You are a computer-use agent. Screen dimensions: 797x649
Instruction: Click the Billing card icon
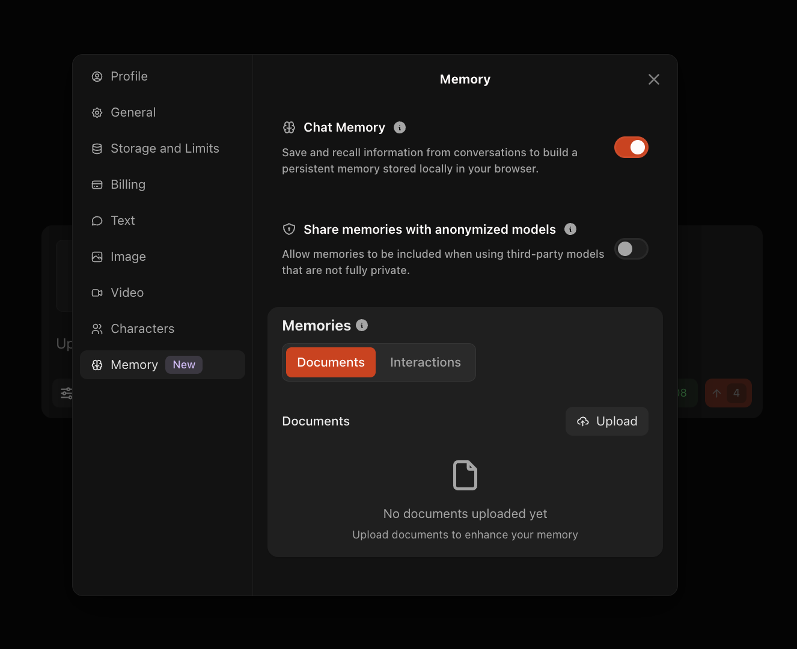click(x=97, y=185)
